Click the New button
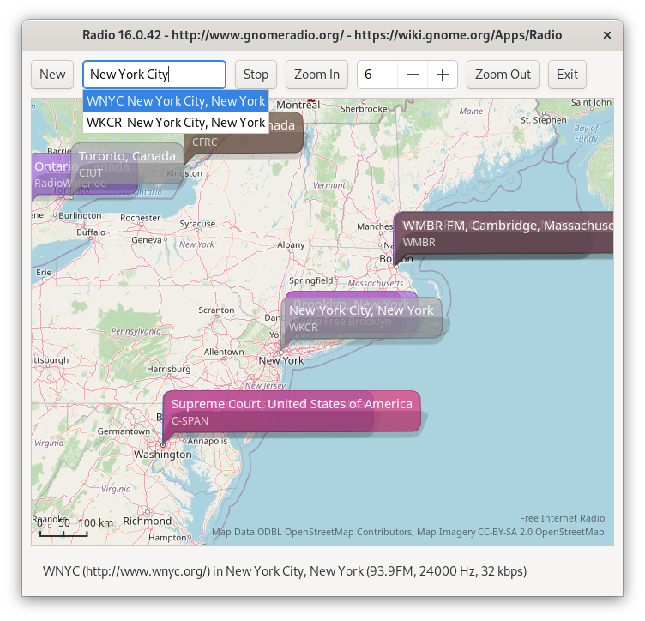 click(52, 75)
